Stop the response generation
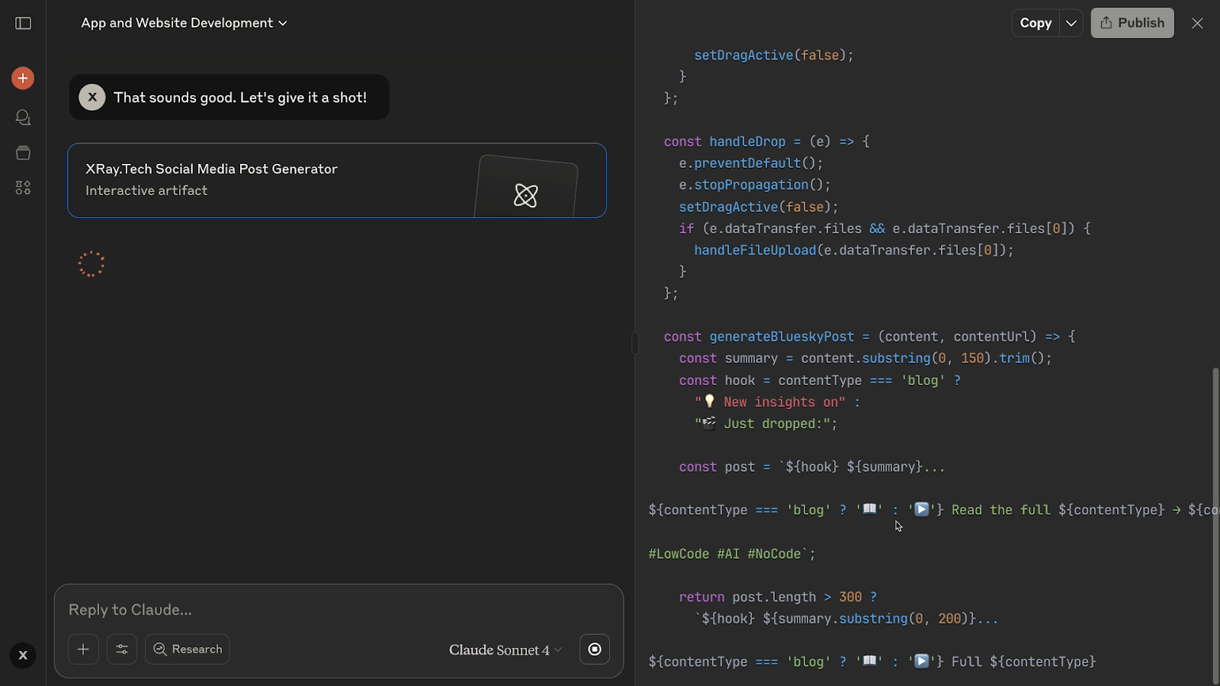The image size is (1220, 686). pos(595,649)
